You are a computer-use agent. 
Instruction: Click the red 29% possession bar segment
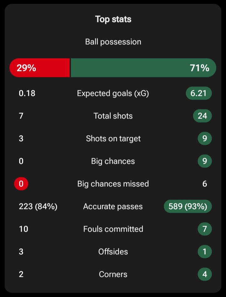tap(40, 68)
